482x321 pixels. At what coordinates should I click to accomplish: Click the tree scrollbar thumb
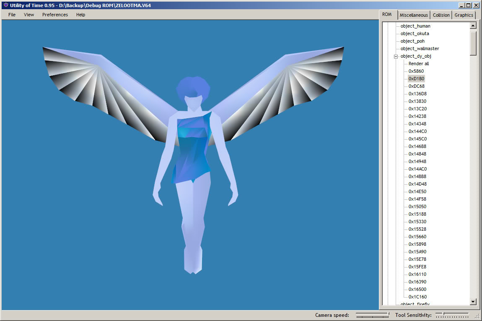(473, 42)
